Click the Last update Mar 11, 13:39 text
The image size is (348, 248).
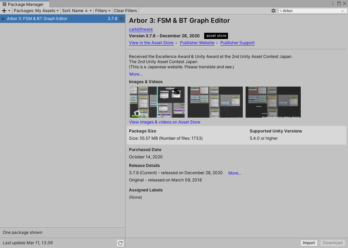click(x=28, y=243)
